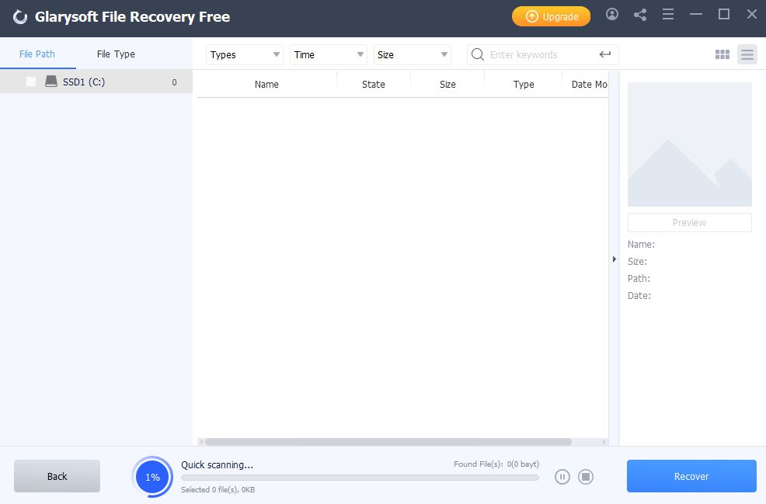Click the SSD1 file count '0'
The height and width of the screenshot is (504, 766).
(x=174, y=82)
